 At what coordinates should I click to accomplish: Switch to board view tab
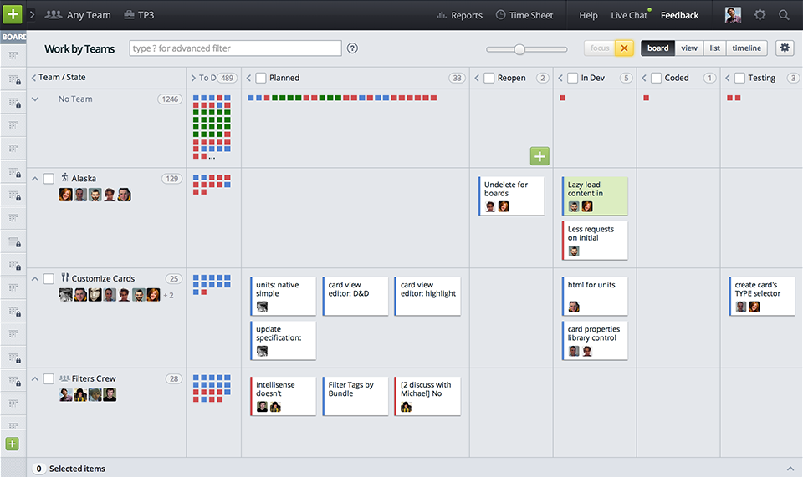click(657, 48)
